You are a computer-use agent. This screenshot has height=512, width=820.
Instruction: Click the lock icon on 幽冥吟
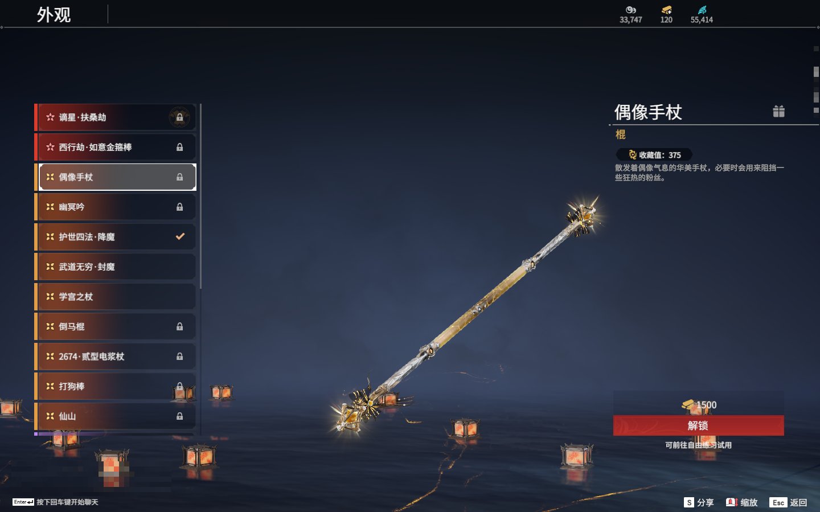tap(179, 207)
